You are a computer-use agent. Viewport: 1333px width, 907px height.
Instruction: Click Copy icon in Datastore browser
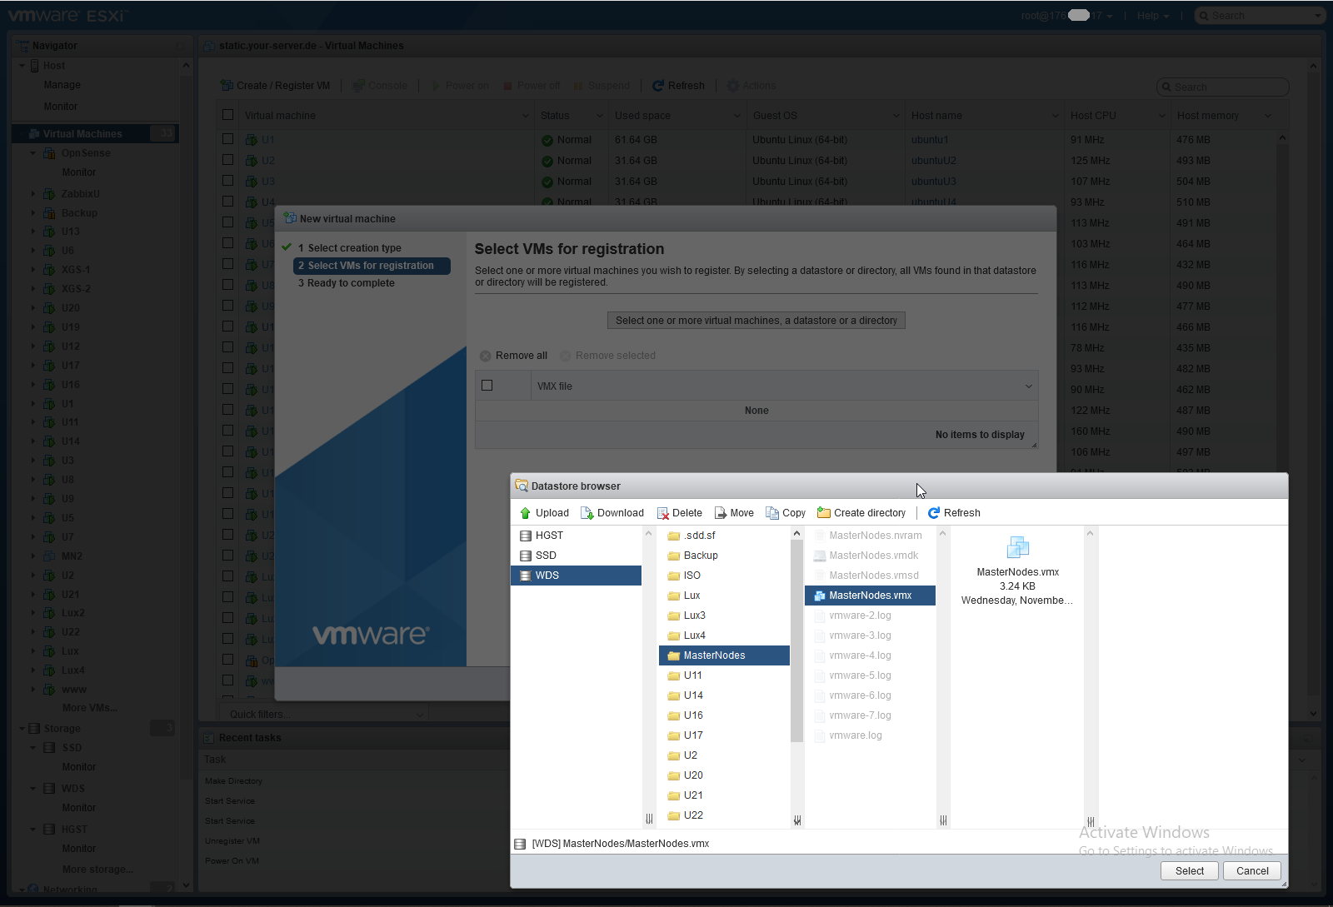tap(772, 513)
